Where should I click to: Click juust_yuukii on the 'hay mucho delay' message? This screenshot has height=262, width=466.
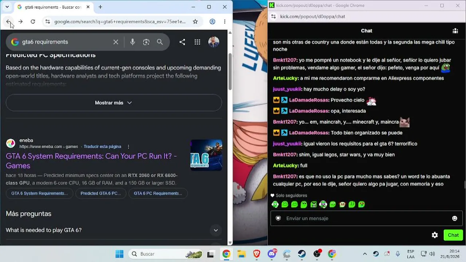click(x=287, y=89)
